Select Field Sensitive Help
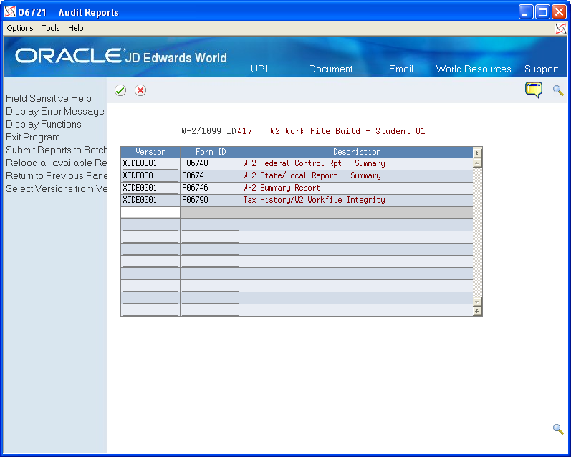This screenshot has width=571, height=457. coord(49,98)
